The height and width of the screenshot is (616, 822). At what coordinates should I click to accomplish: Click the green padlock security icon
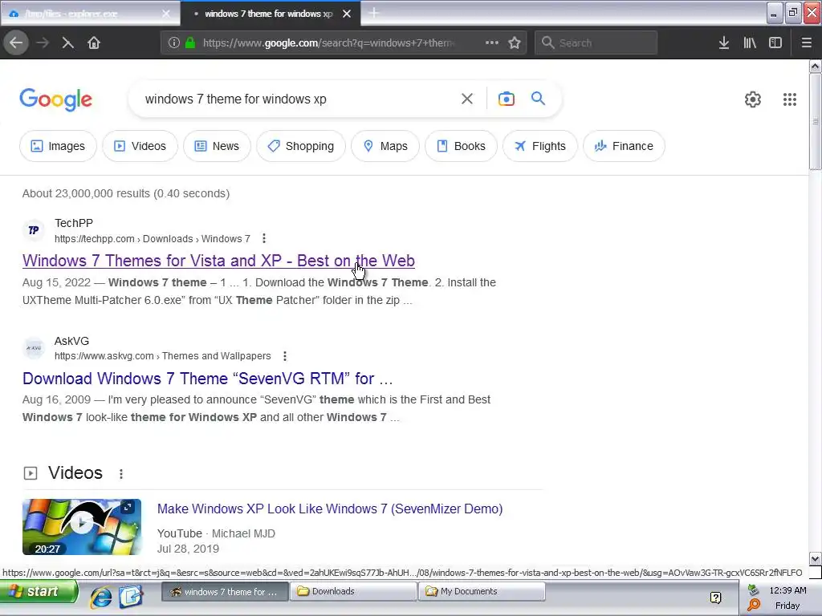pyautogui.click(x=190, y=43)
